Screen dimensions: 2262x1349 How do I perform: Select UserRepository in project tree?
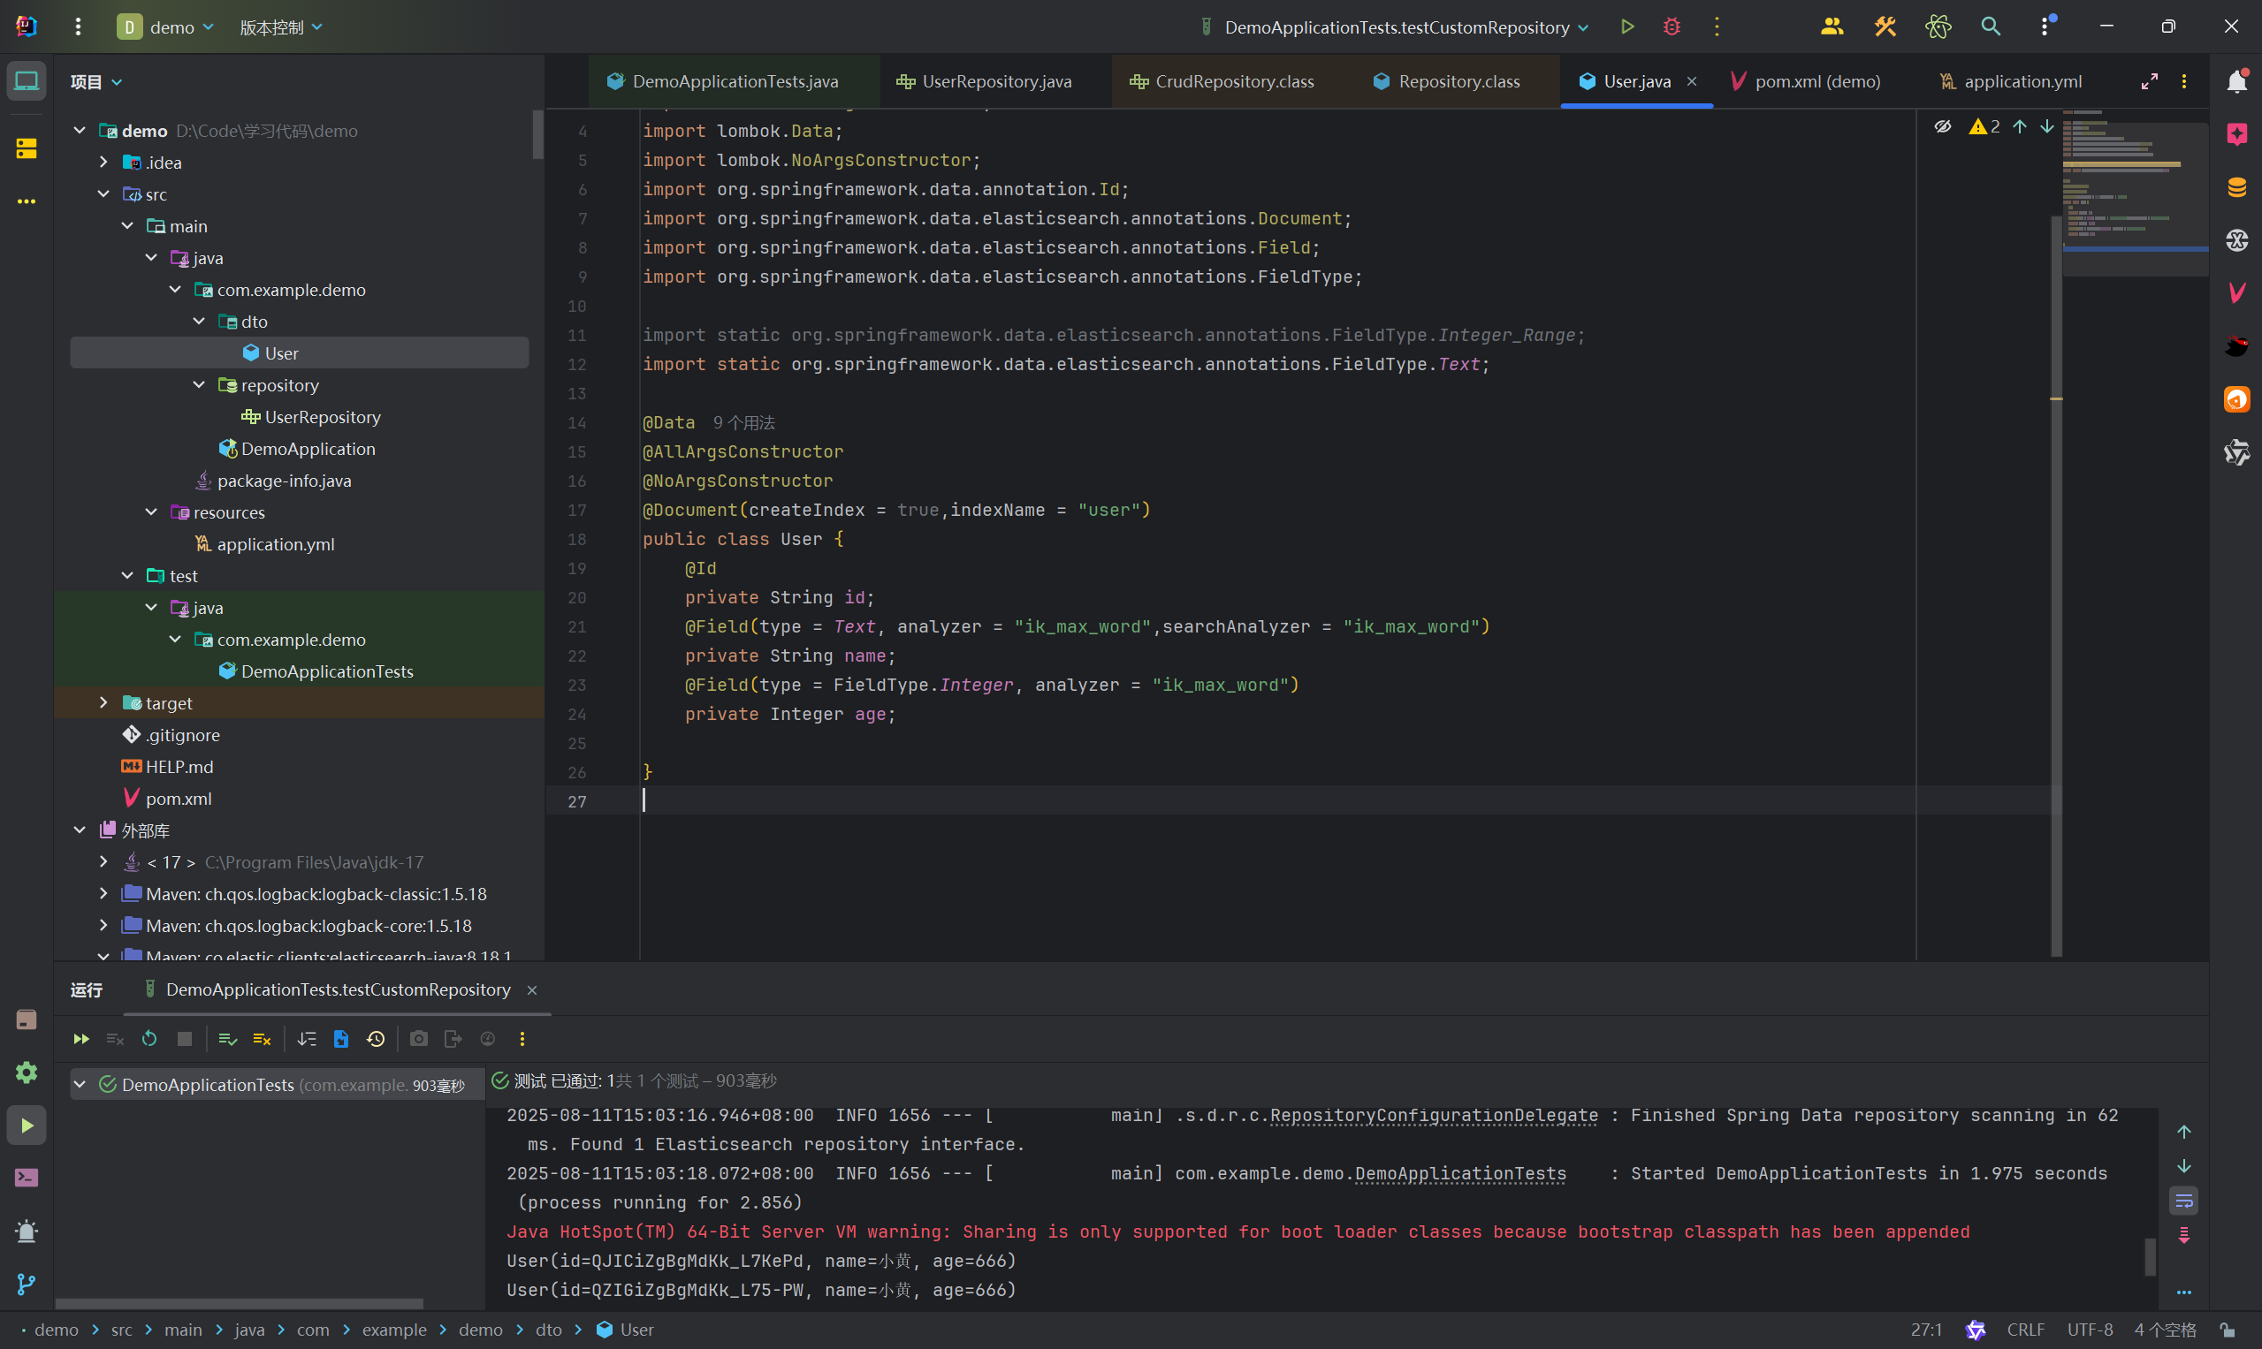pyautogui.click(x=322, y=417)
